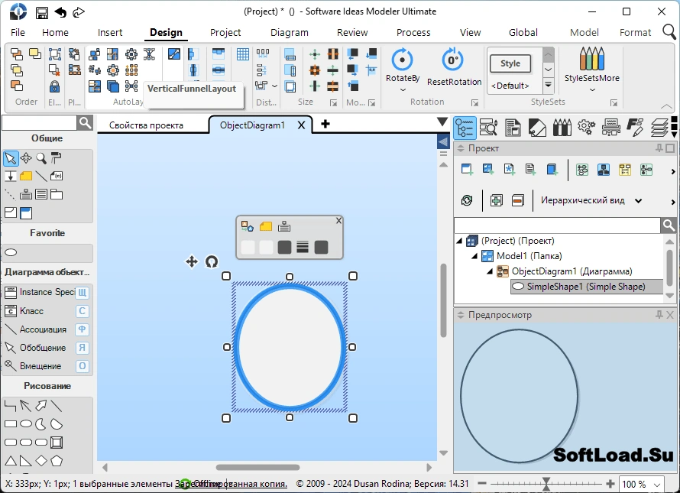Pin the Предпросмотр panel
Viewport: 680px width, 493px height.
pyautogui.click(x=659, y=315)
